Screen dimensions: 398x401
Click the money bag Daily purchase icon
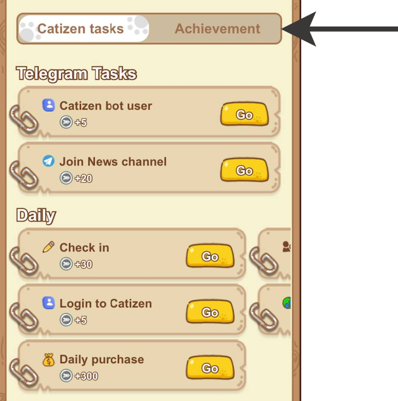click(x=48, y=359)
